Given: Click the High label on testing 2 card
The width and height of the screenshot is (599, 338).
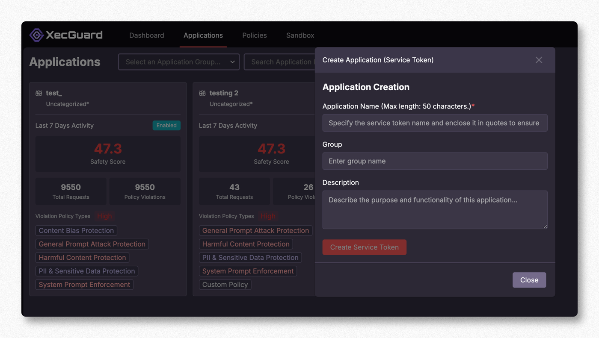Looking at the screenshot, I should tap(268, 216).
